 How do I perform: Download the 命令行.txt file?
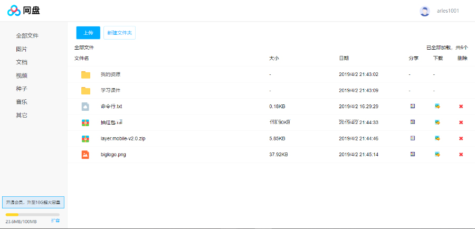click(x=438, y=107)
